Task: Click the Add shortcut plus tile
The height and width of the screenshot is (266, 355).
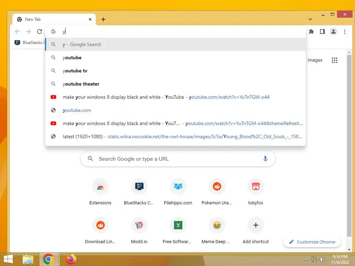Action: pyautogui.click(x=256, y=231)
